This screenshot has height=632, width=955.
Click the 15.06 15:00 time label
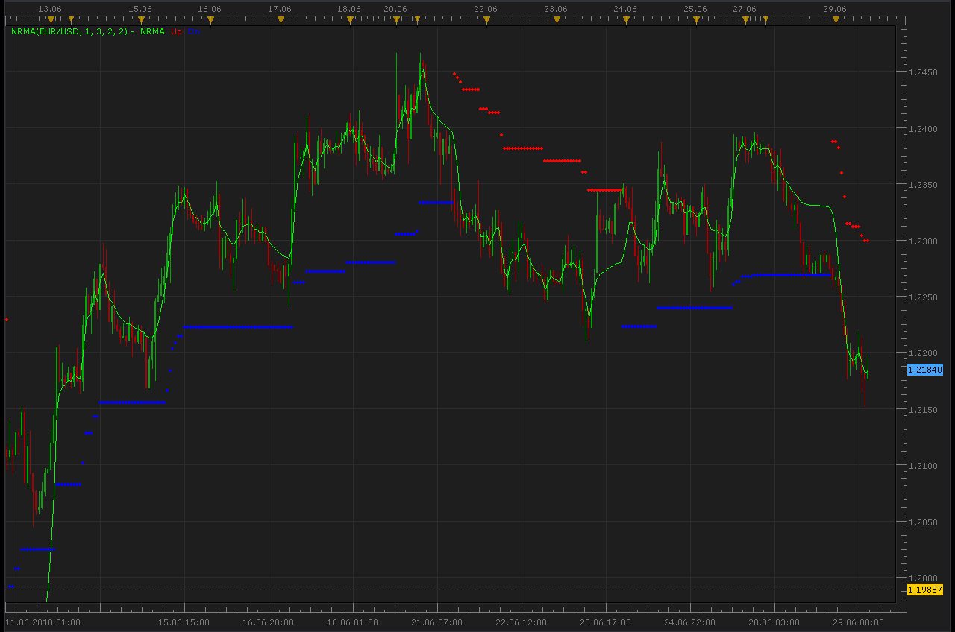click(184, 622)
